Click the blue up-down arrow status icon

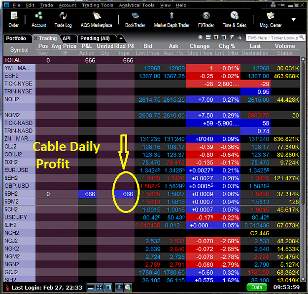pos(119,288)
